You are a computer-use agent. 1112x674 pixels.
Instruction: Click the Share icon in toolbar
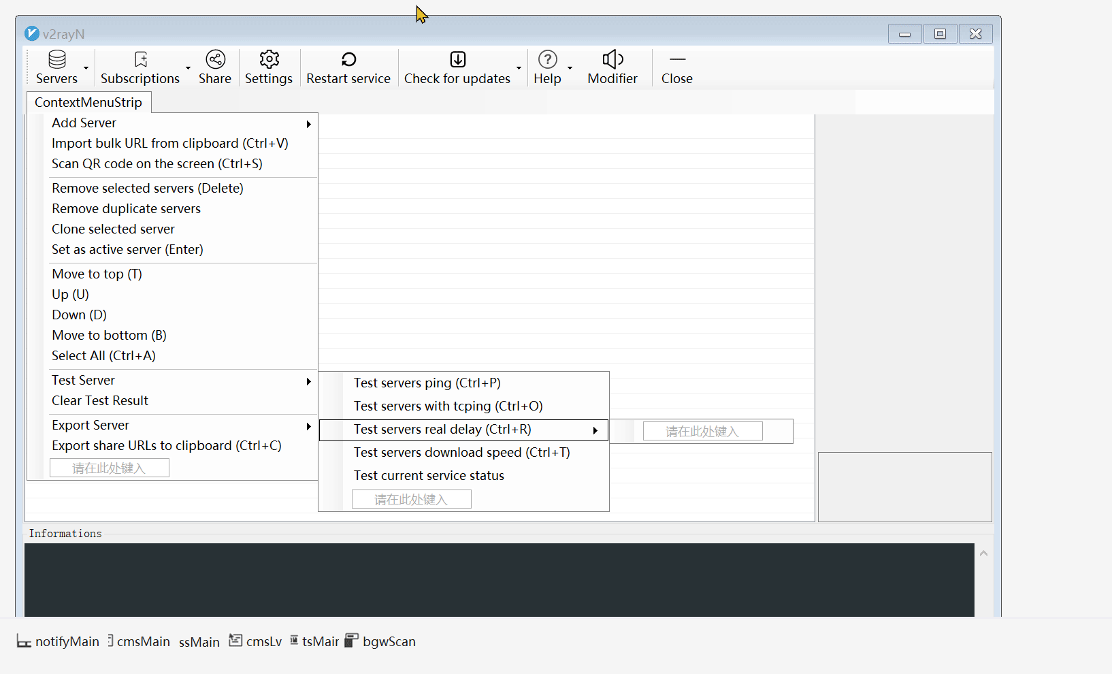coord(215,60)
